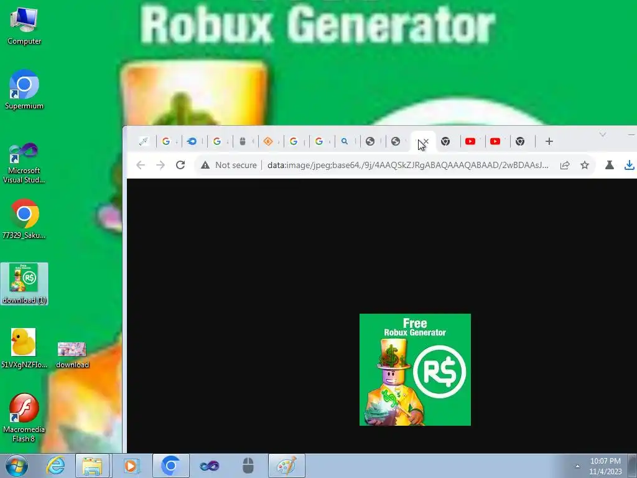Open the browser downloads button
This screenshot has height=478, width=637.
pos(630,165)
